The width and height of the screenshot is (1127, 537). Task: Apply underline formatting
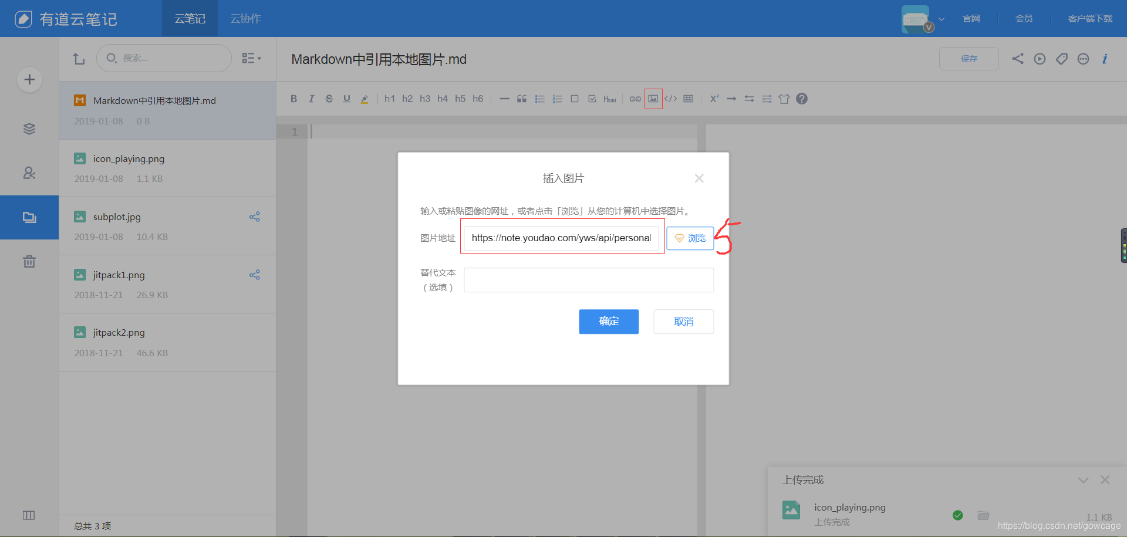coord(347,99)
